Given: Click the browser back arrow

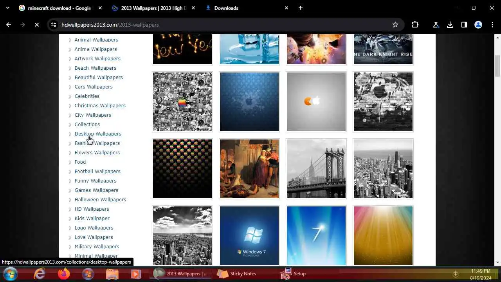Looking at the screenshot, I should tap(9, 25).
